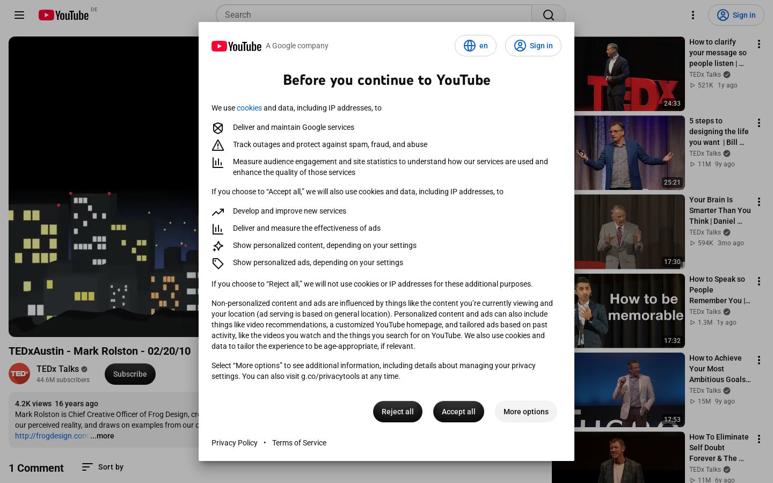
Task: Click 'A Google company' text
Action: coord(297,46)
